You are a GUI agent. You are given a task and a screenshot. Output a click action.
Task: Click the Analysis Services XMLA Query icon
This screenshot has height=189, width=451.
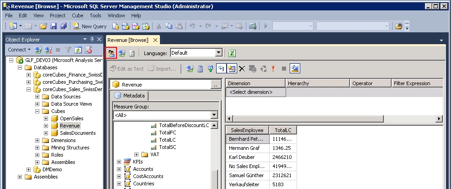(146, 26)
